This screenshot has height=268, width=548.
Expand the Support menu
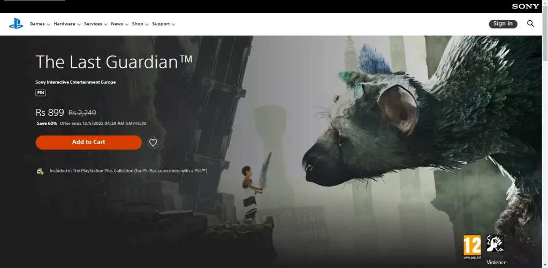164,24
